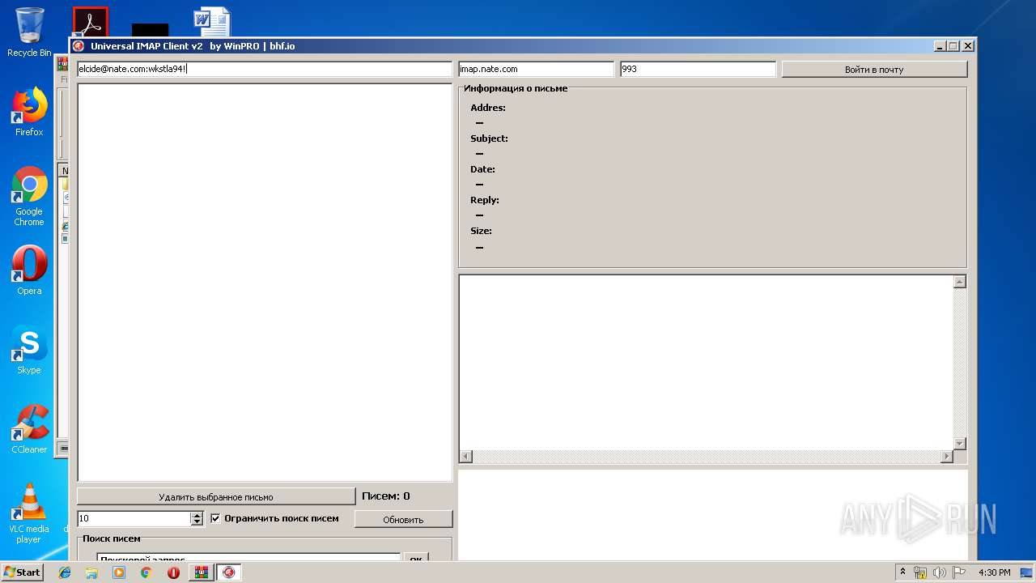Increase the message limit spinner value
Viewport: 1036px width, 583px height.
pyautogui.click(x=197, y=515)
